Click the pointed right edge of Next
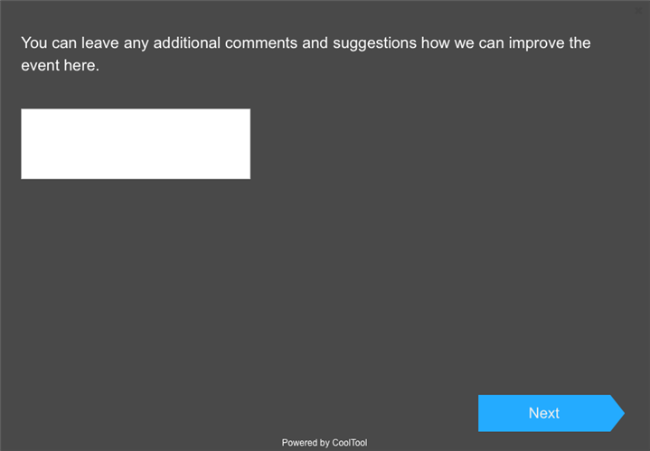Screen dimensions: 650x451 (617, 413)
